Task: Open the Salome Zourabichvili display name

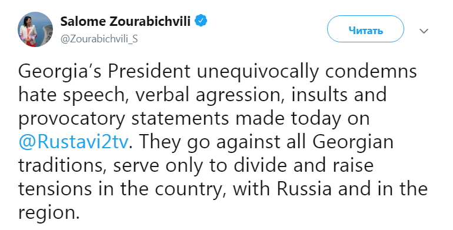Action: pos(125,21)
